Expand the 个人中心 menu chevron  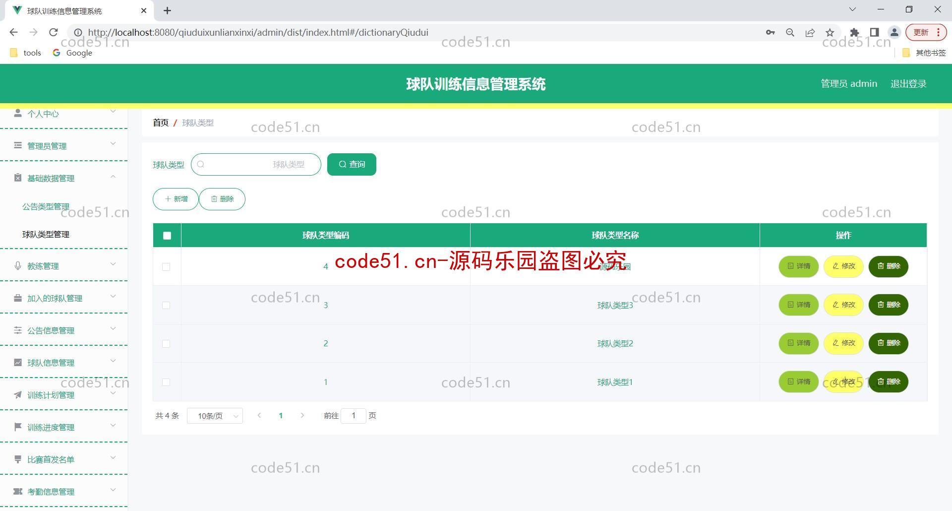(x=113, y=111)
